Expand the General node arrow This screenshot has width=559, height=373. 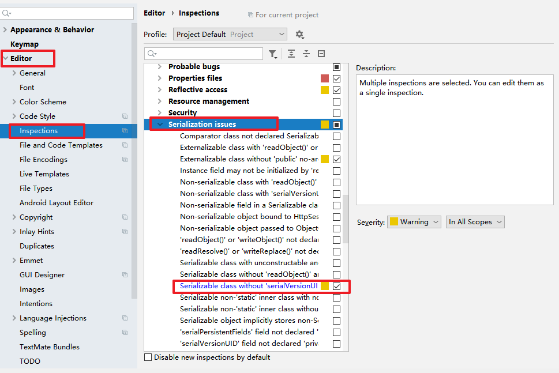[14, 73]
